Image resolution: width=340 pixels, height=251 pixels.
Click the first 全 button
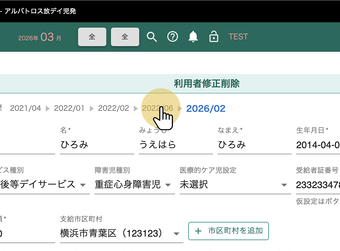[x=92, y=37]
